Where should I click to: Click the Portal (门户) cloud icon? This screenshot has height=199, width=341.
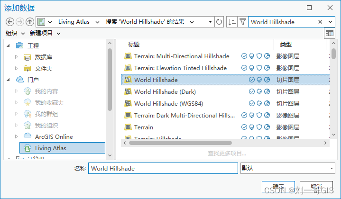(20, 80)
